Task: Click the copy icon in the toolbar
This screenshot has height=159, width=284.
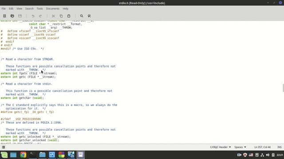Action: [61, 16]
